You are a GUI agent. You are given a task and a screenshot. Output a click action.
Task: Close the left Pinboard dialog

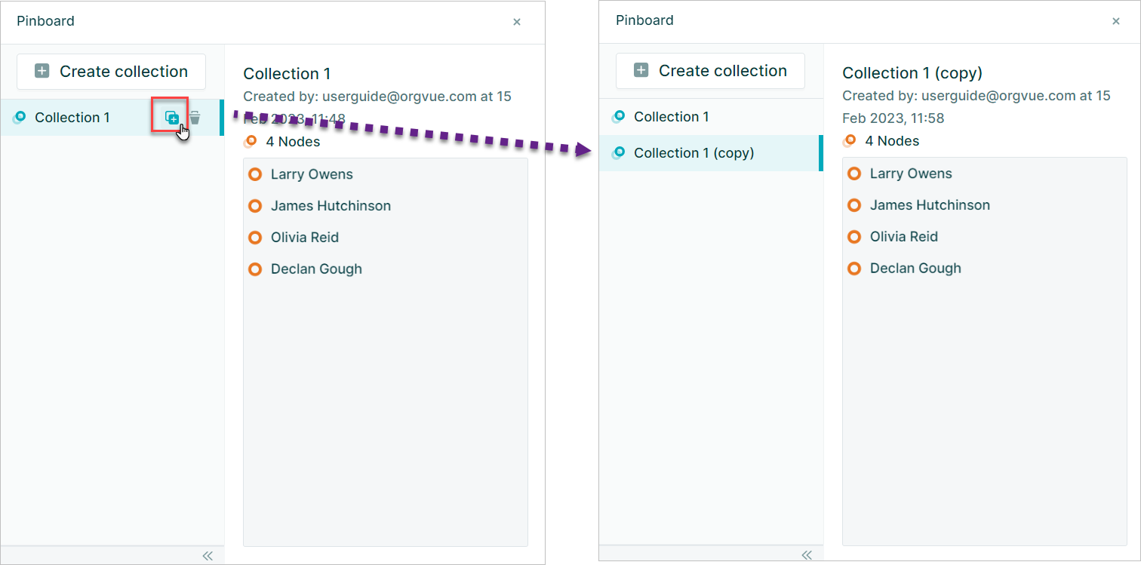point(517,22)
